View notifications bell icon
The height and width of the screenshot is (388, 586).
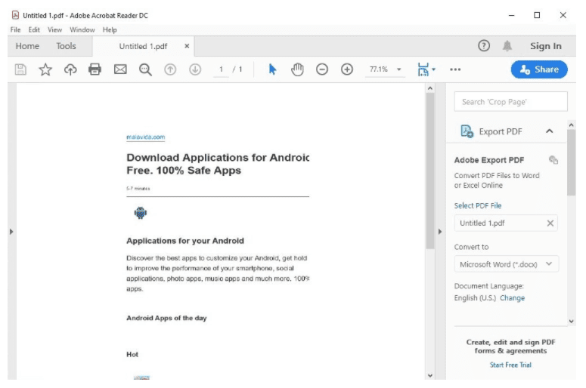pyautogui.click(x=507, y=46)
